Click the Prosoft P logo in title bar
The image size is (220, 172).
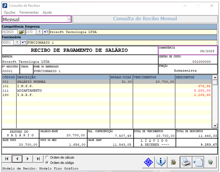point(5,6)
